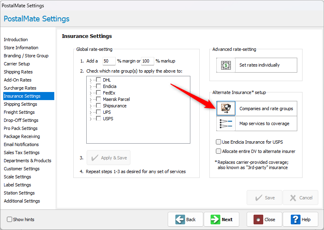Image resolution: width=324 pixels, height=230 pixels.
Task: Click the Map services to coverage icon
Action: tap(226, 123)
